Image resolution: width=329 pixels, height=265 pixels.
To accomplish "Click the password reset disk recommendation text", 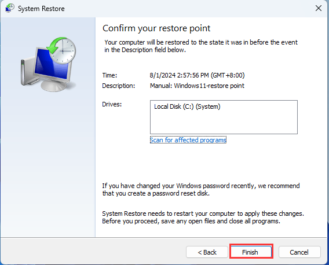I will (x=201, y=190).
